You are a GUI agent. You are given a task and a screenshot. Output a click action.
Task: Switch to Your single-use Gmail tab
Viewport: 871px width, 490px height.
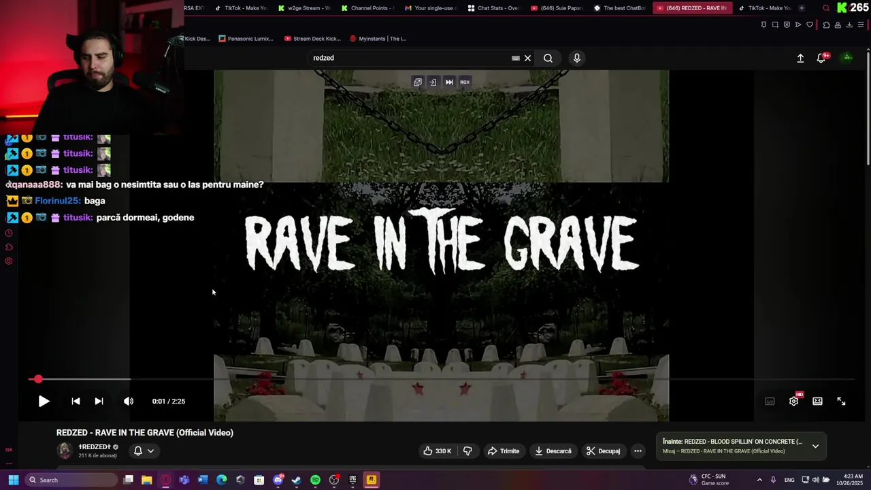pyautogui.click(x=431, y=8)
